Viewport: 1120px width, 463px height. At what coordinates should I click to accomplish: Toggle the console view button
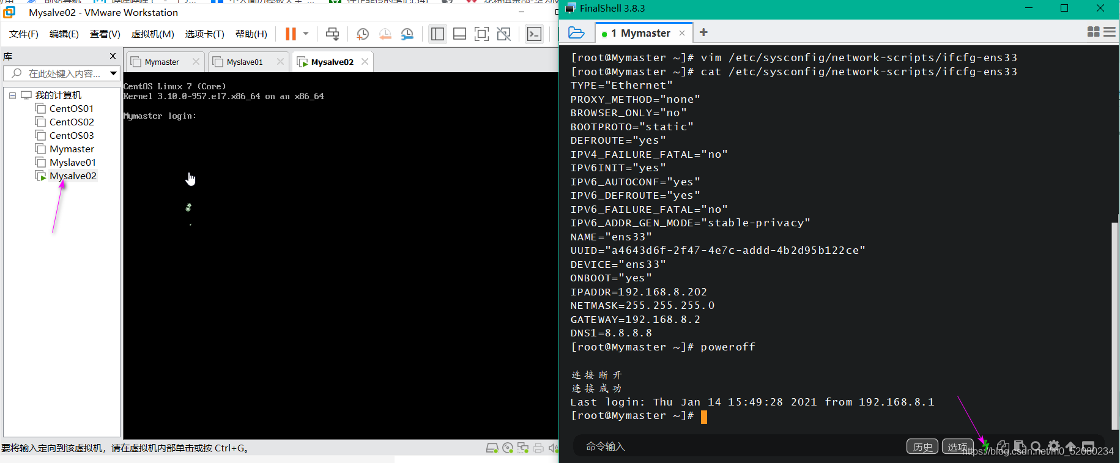(534, 34)
